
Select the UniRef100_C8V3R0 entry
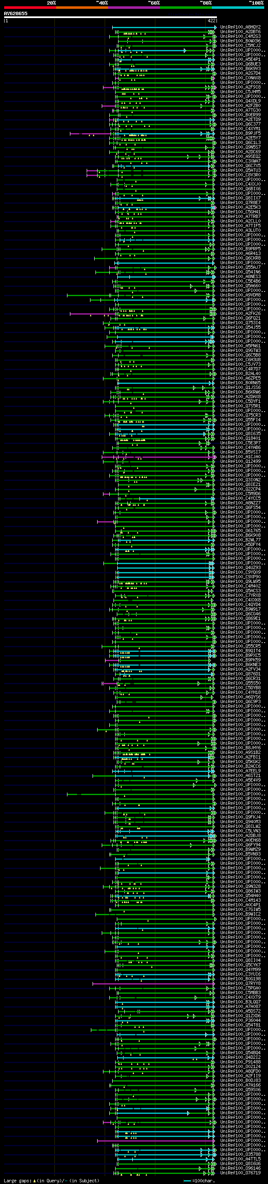(x=240, y=175)
